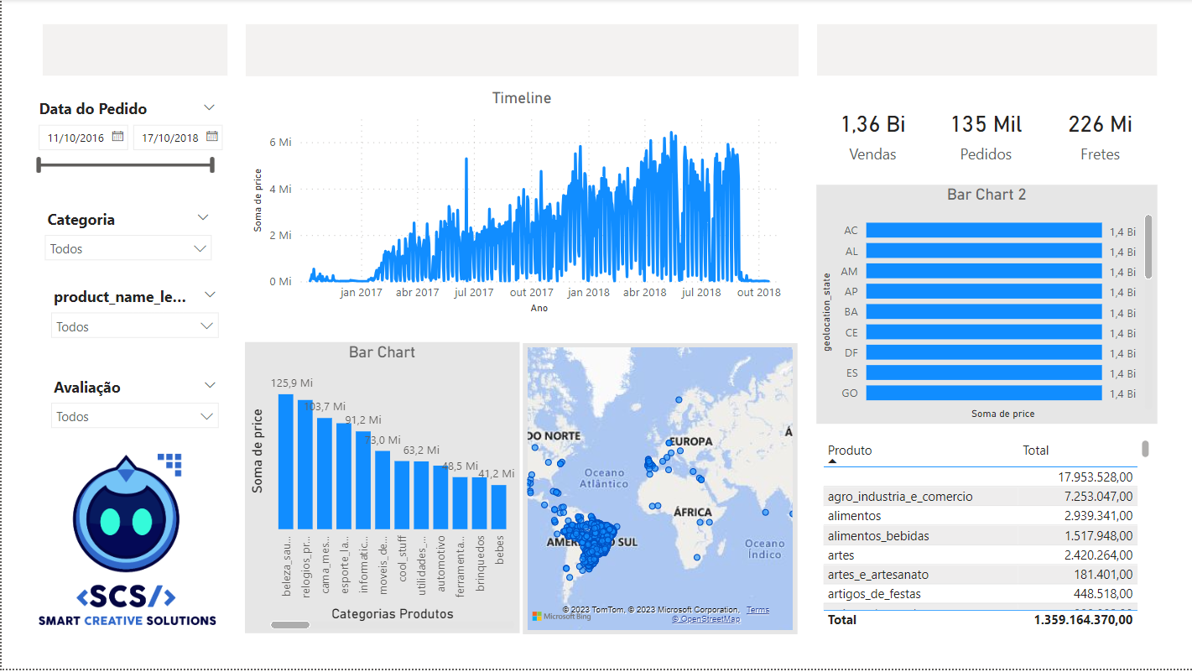Select the cool_stuff bar in Bar Chart

[402, 495]
